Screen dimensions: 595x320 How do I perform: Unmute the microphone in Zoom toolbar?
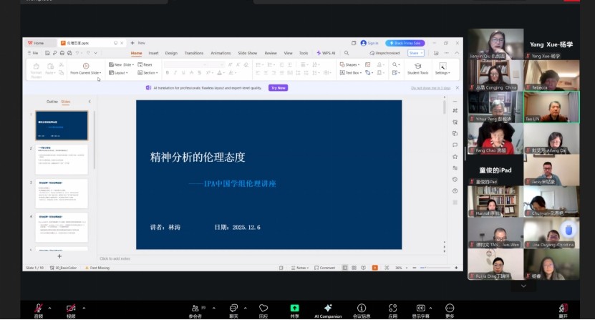pos(38,308)
